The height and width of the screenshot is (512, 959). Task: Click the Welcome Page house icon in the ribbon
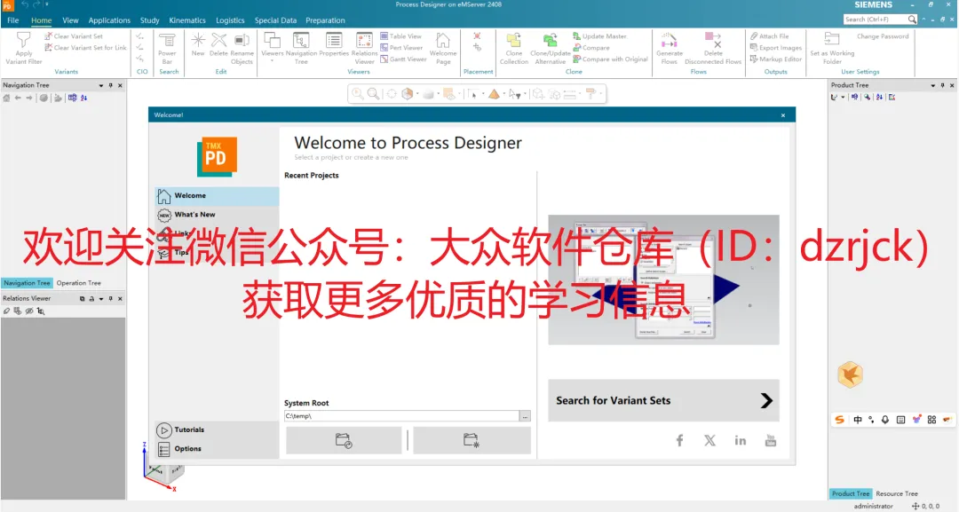point(443,40)
